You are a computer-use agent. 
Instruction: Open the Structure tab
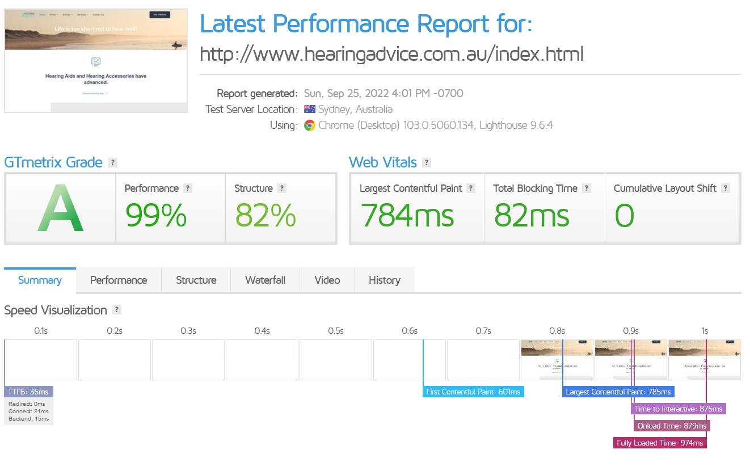click(196, 280)
